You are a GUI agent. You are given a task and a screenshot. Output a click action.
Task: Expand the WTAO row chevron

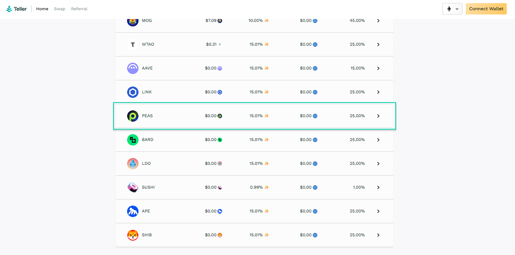click(x=378, y=45)
